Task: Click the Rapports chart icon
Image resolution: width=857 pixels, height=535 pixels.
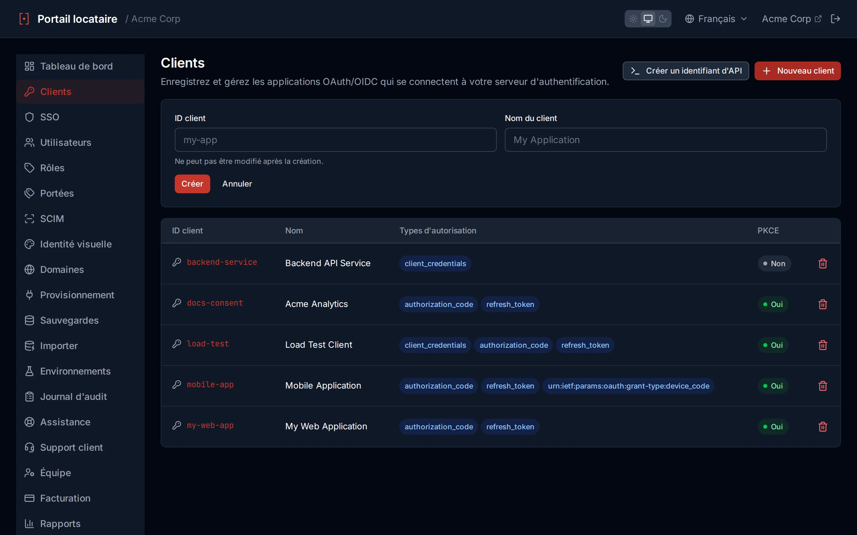Action: pos(29,524)
